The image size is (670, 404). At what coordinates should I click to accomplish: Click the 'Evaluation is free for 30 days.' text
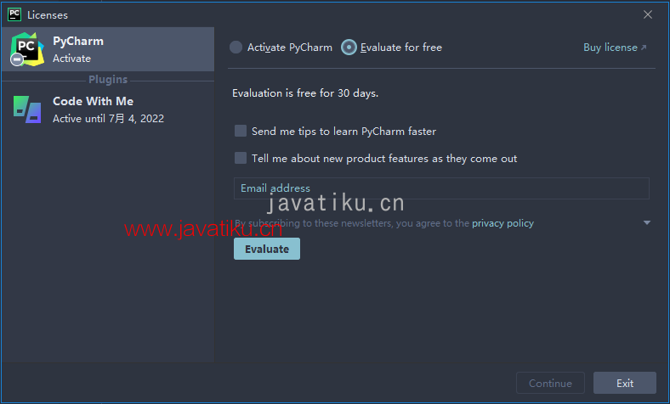click(305, 93)
